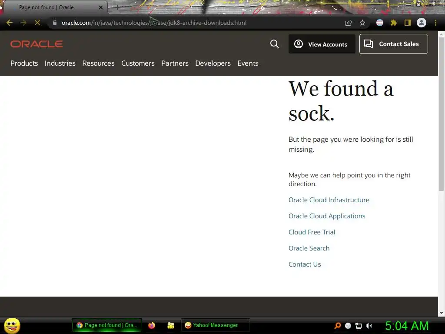Open the Oracle Search link
The image size is (445, 334).
pyautogui.click(x=309, y=248)
